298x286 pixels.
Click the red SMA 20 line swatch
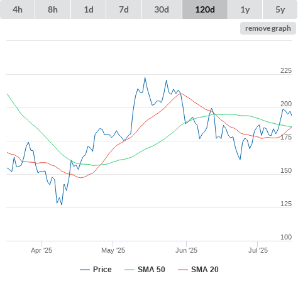click(183, 270)
